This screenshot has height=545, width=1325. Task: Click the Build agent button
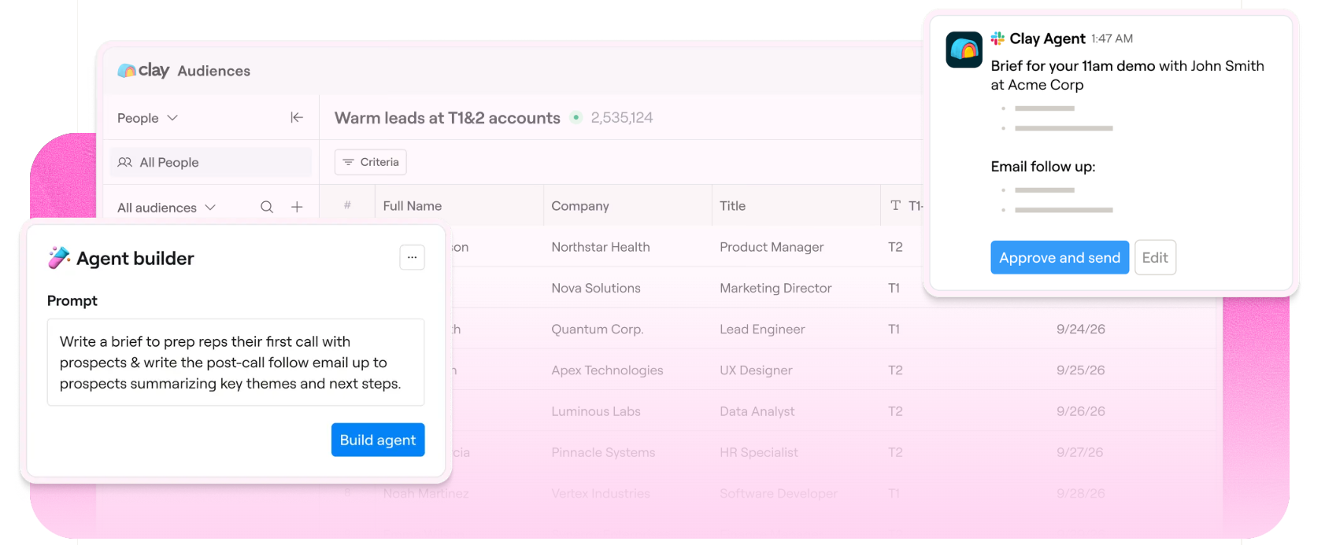tap(378, 440)
